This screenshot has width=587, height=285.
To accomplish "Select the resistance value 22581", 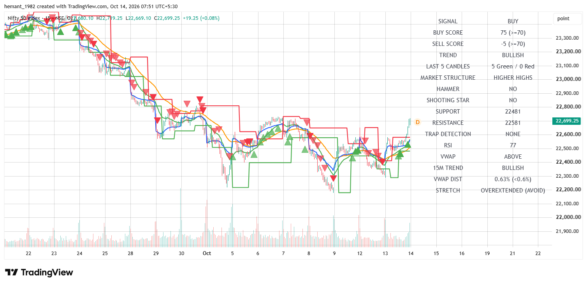I will (513, 123).
